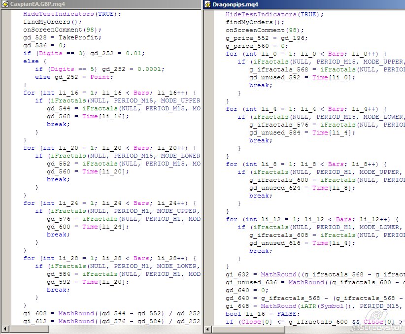Click left scroll arrow in CaspianEA window
The height and width of the screenshot is (334, 405).
pos(5,329)
